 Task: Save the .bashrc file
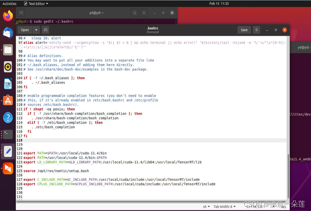coord(244,30)
